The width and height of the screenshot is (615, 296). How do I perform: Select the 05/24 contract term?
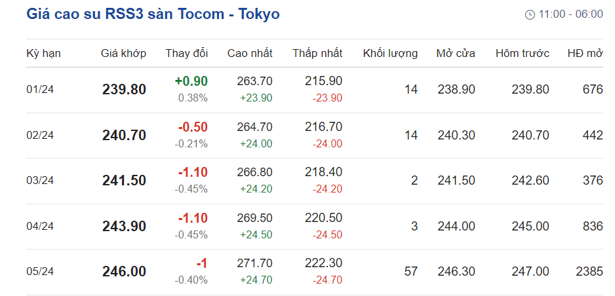(40, 272)
